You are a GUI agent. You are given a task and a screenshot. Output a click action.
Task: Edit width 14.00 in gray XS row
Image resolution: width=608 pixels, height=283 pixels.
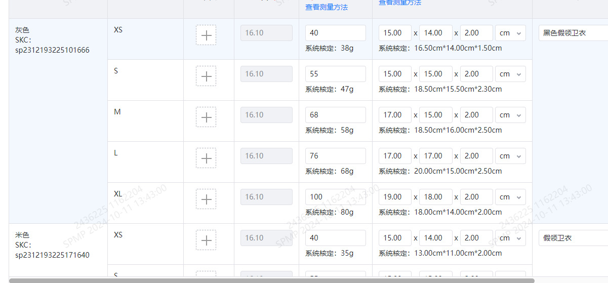point(436,33)
